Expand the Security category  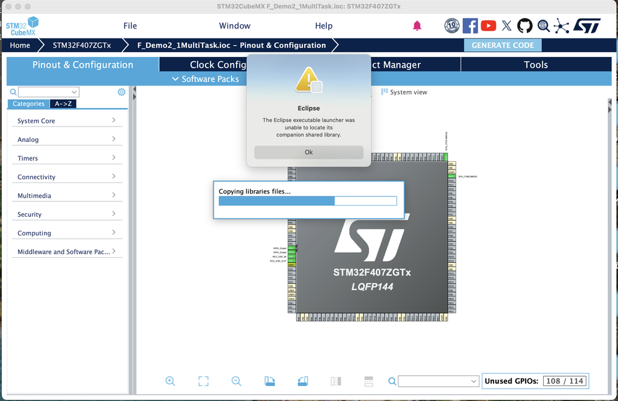coord(67,214)
